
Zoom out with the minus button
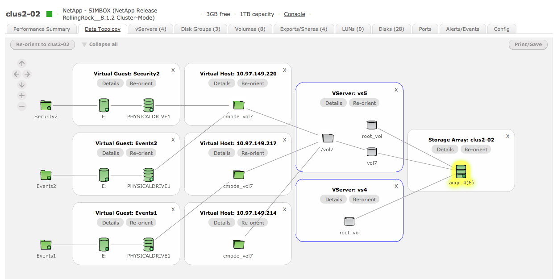point(22,106)
